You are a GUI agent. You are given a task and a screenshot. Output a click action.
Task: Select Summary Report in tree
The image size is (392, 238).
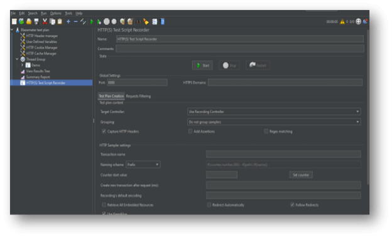tap(38, 77)
